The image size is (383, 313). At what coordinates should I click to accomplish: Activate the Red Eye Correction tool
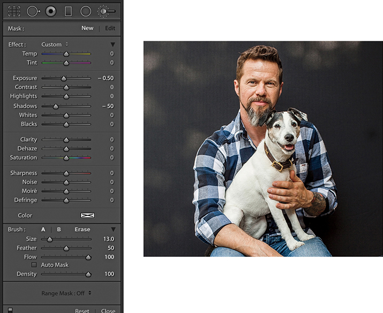coord(51,11)
